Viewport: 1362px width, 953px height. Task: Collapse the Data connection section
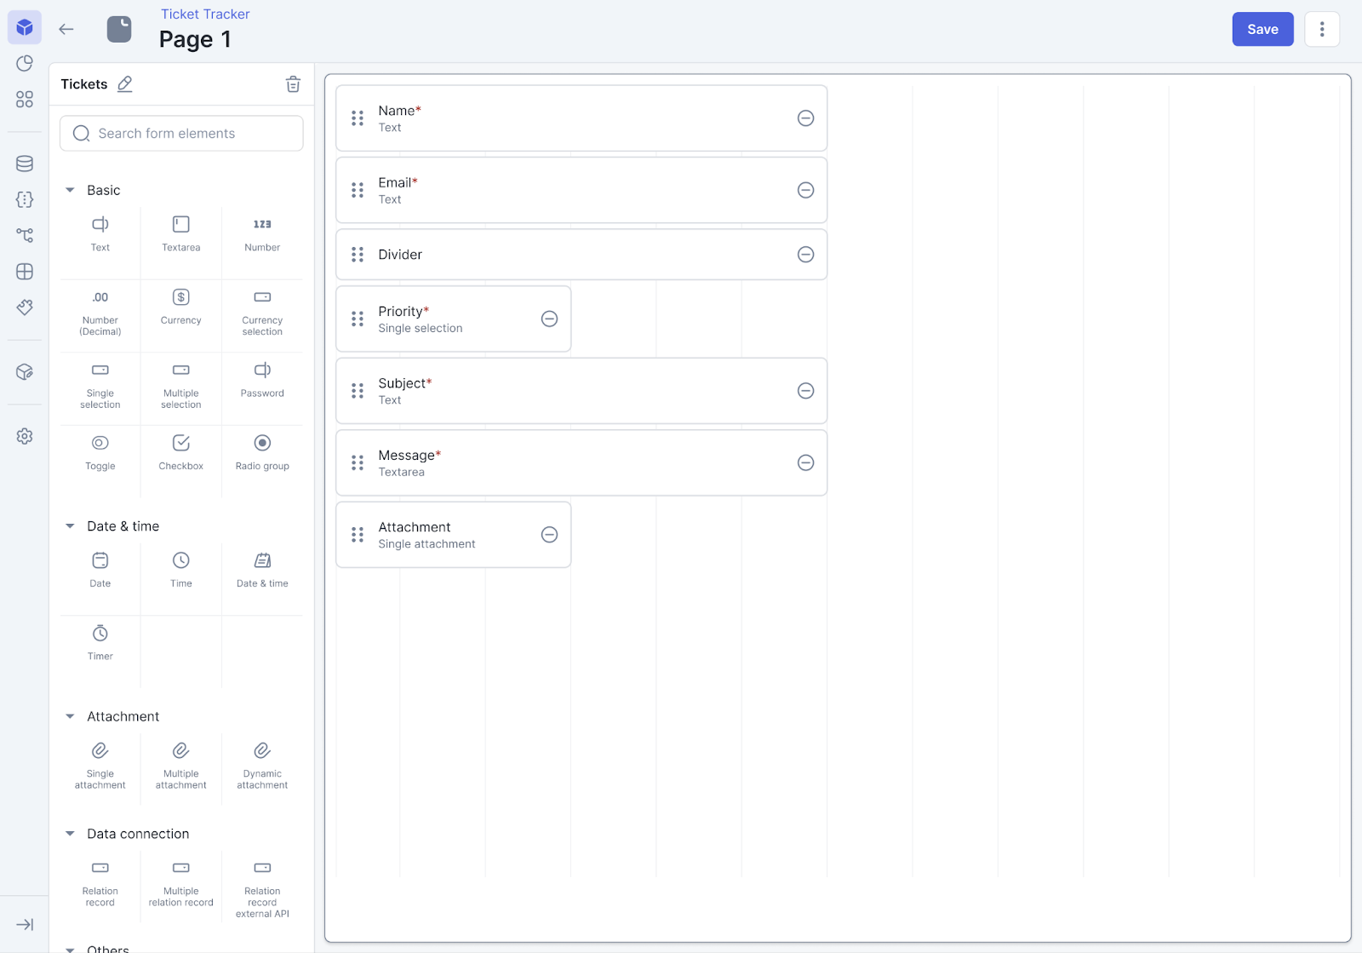(x=71, y=834)
